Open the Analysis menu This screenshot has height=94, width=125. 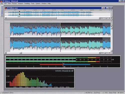pos(20,4)
